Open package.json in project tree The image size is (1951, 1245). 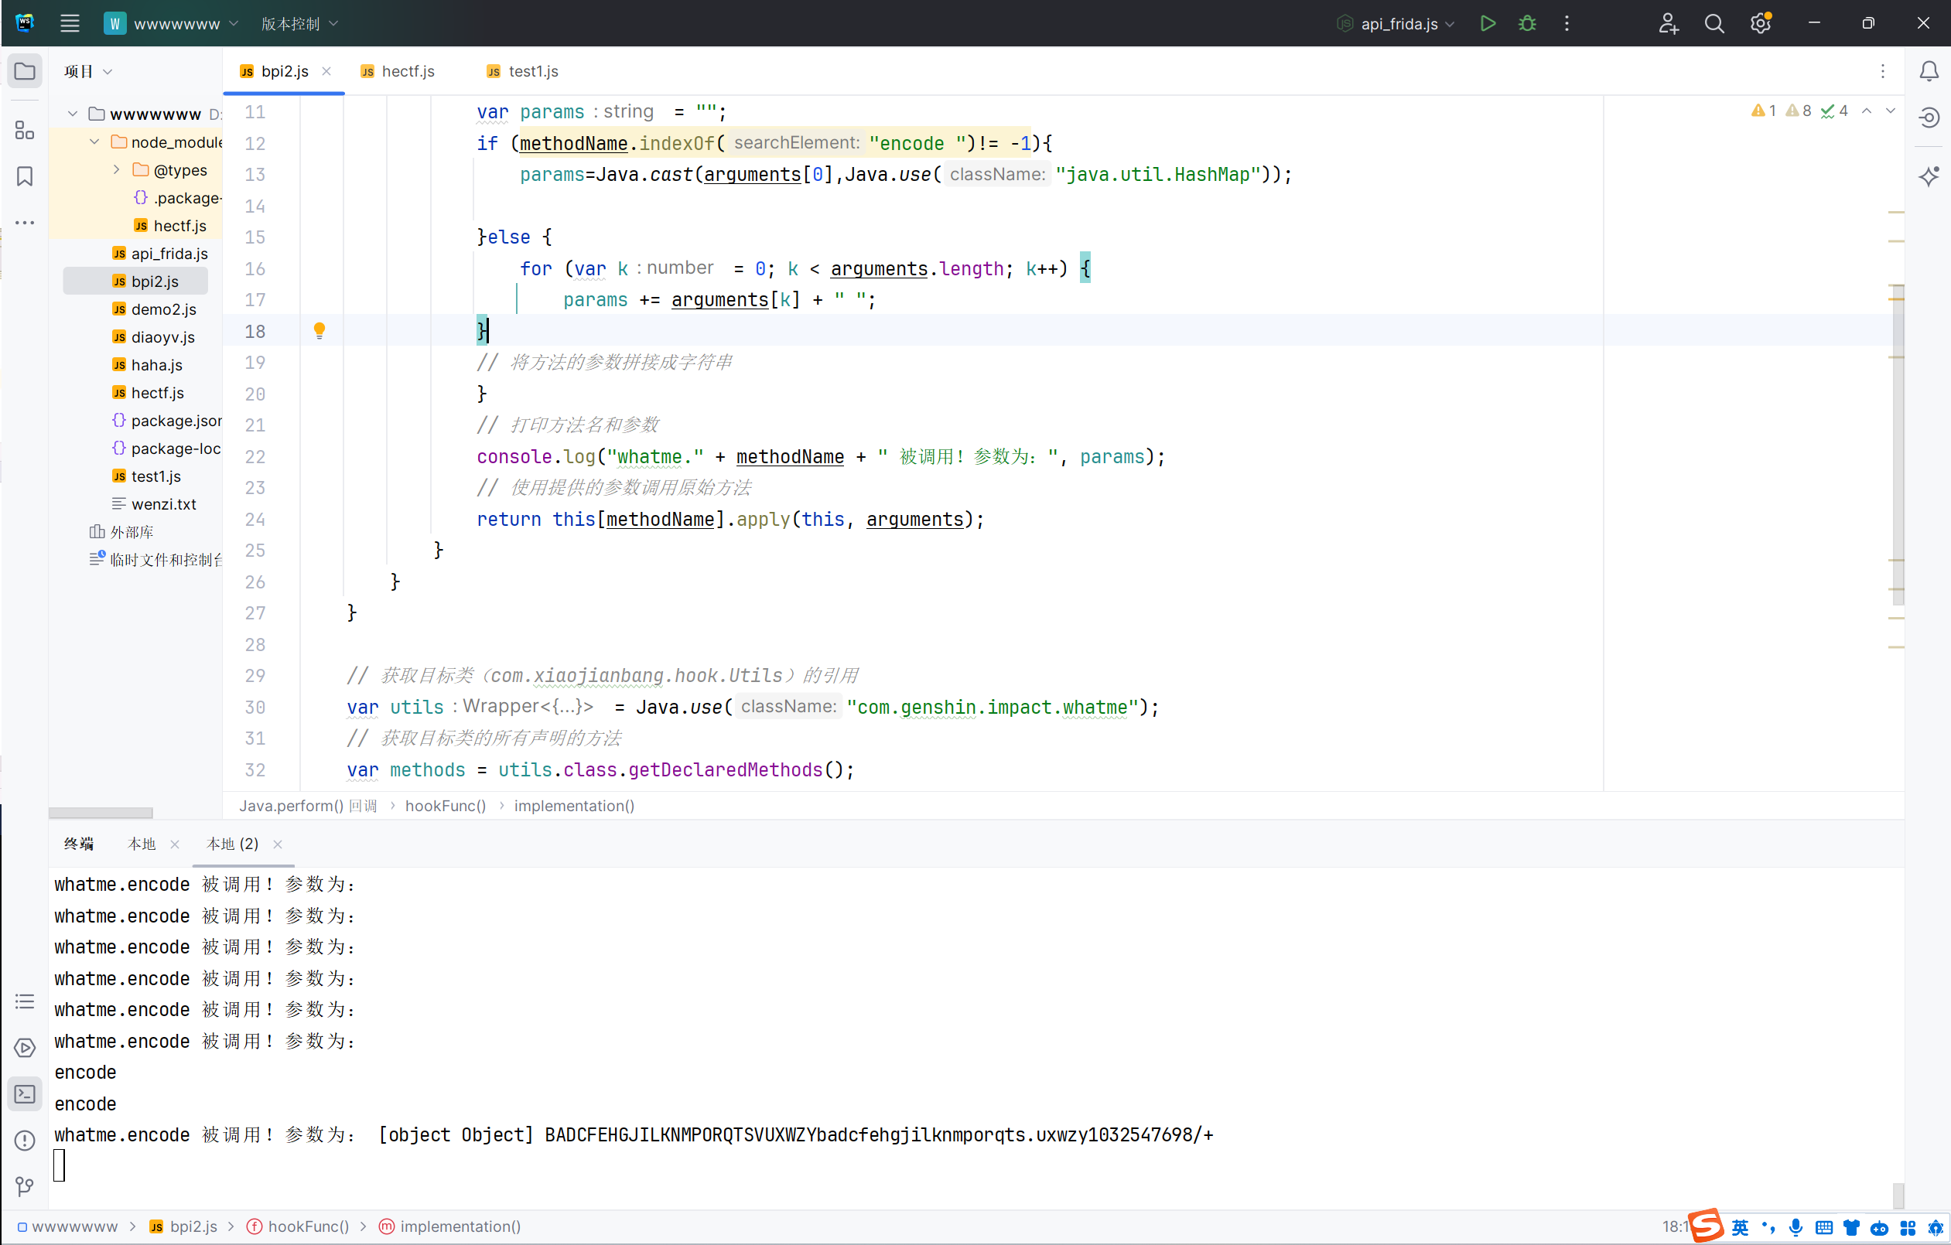click(167, 421)
